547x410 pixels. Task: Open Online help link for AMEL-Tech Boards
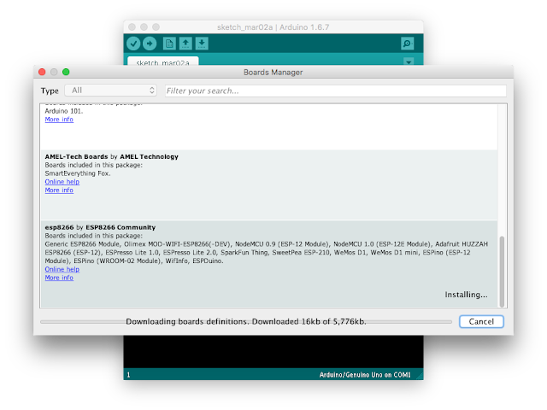62,182
